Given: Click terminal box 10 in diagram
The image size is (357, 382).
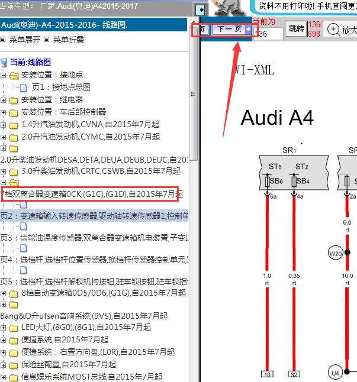Looking at the screenshot, I should pyautogui.click(x=267, y=374).
